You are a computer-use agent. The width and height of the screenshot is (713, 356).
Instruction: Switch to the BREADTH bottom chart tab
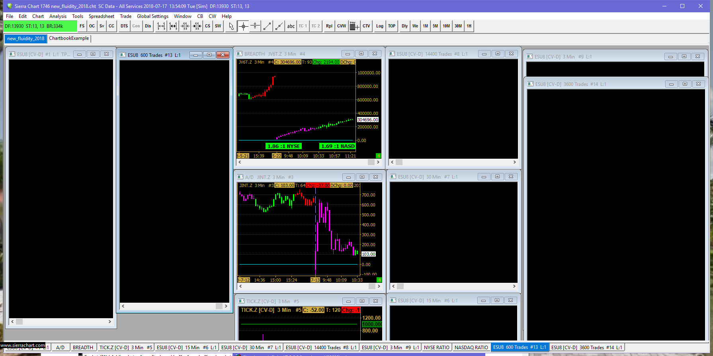point(83,348)
